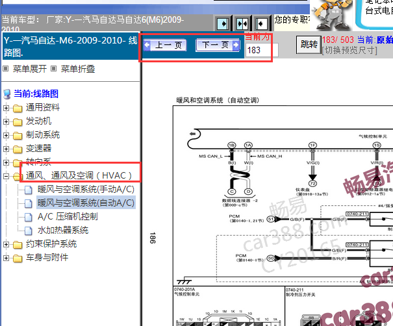Viewport: 393px width, 326px height.
Task: Open 暖风与空调系统(手动A/C) document
Action: 86,189
